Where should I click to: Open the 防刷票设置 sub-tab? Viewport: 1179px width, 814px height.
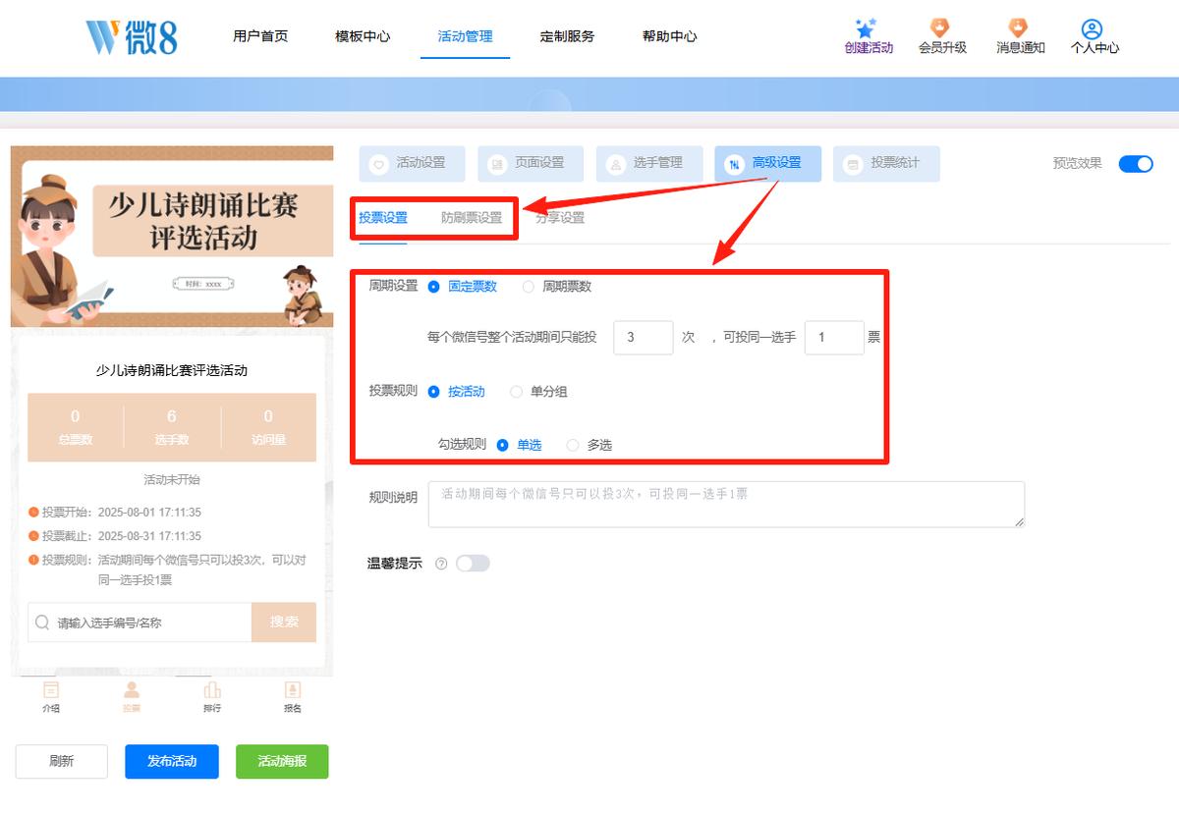(472, 218)
